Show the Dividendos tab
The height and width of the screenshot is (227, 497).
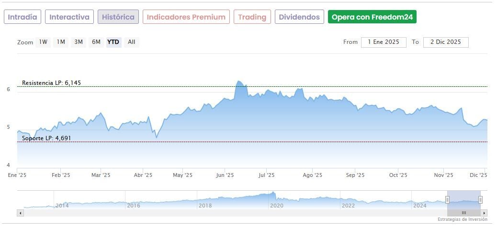coord(299,17)
